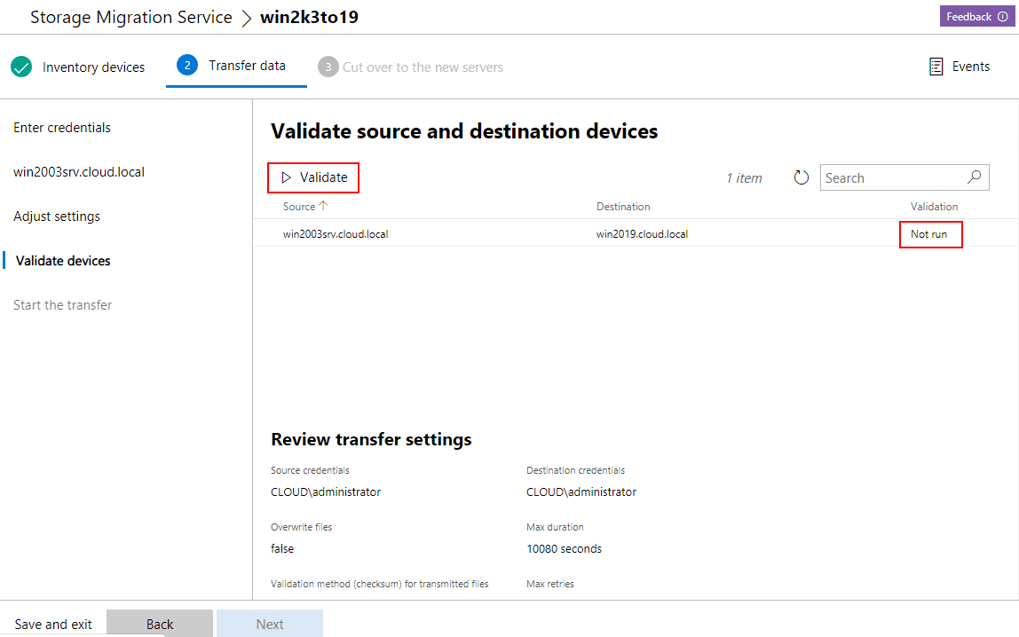Open the Events log icon

tap(936, 67)
